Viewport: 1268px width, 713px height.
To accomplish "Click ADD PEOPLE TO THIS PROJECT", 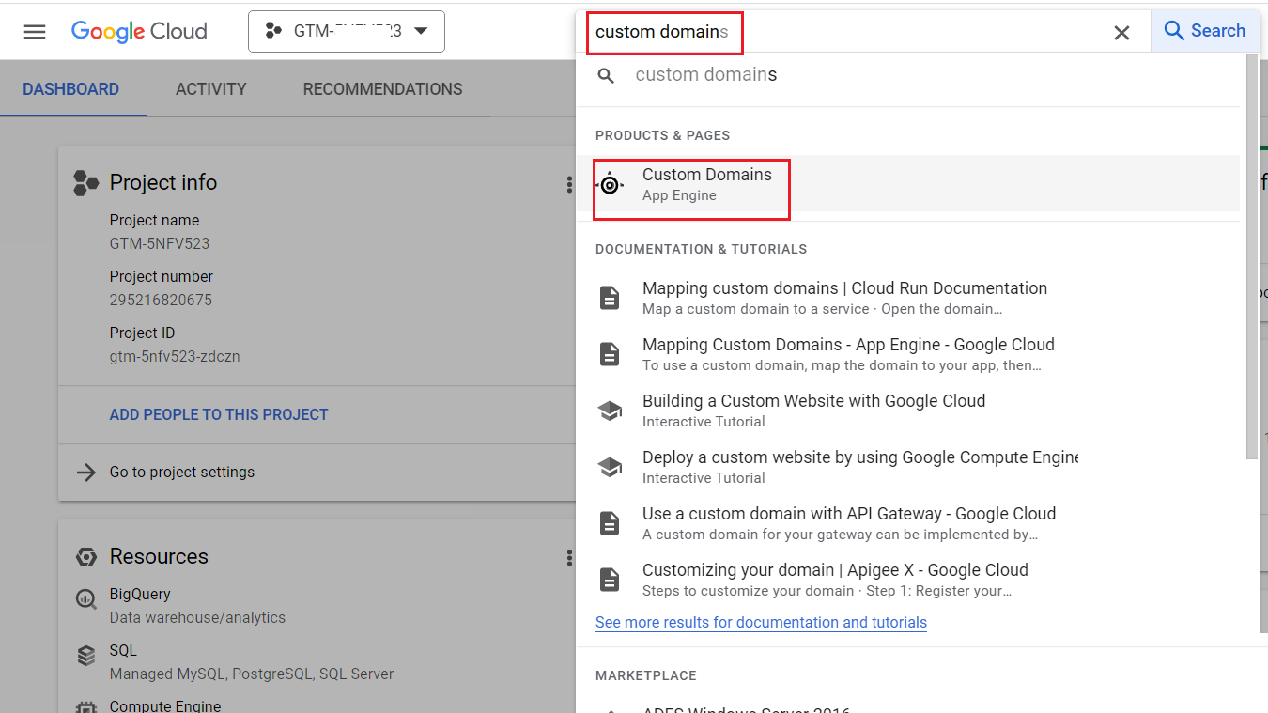I will pos(219,414).
